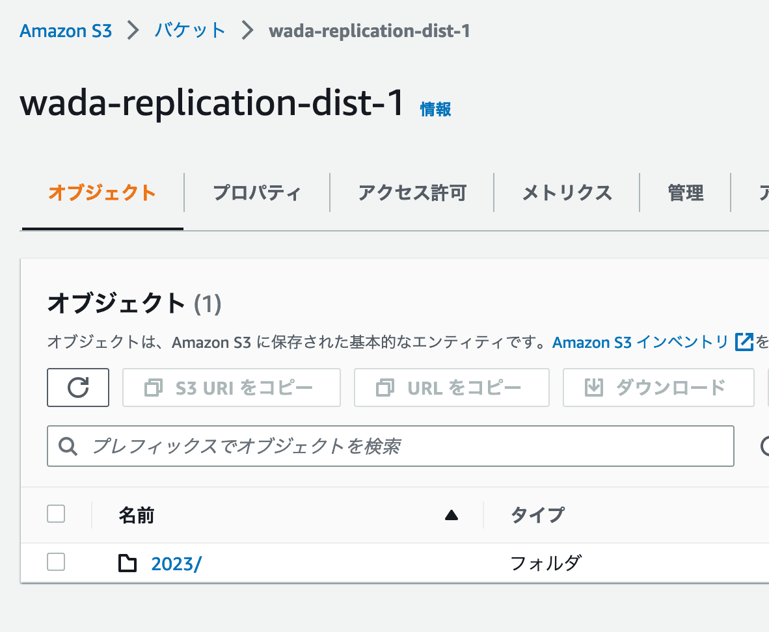
Task: Click the external link icon after インベントリ
Action: [744, 342]
